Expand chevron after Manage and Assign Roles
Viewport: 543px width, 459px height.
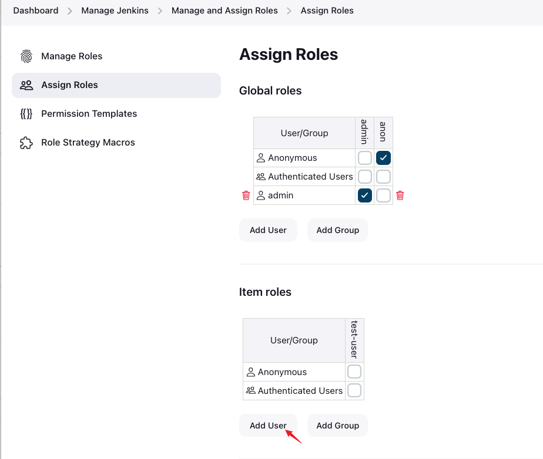click(289, 11)
